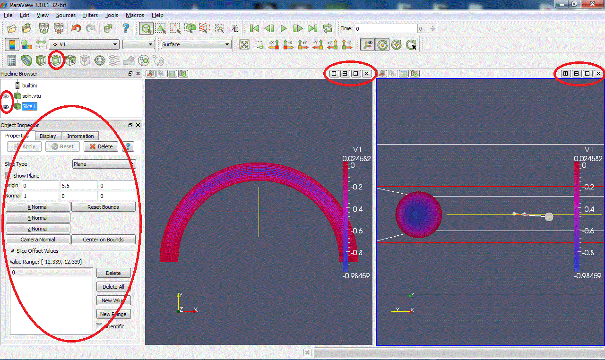Click right view V1 color legend bar

[x=577, y=217]
